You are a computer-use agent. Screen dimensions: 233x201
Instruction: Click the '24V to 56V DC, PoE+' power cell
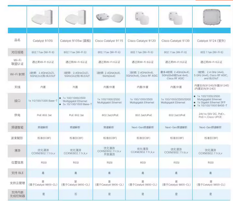(212, 115)
